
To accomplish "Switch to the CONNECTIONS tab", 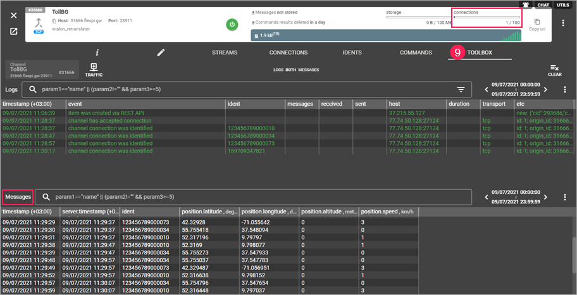I will 288,53.
